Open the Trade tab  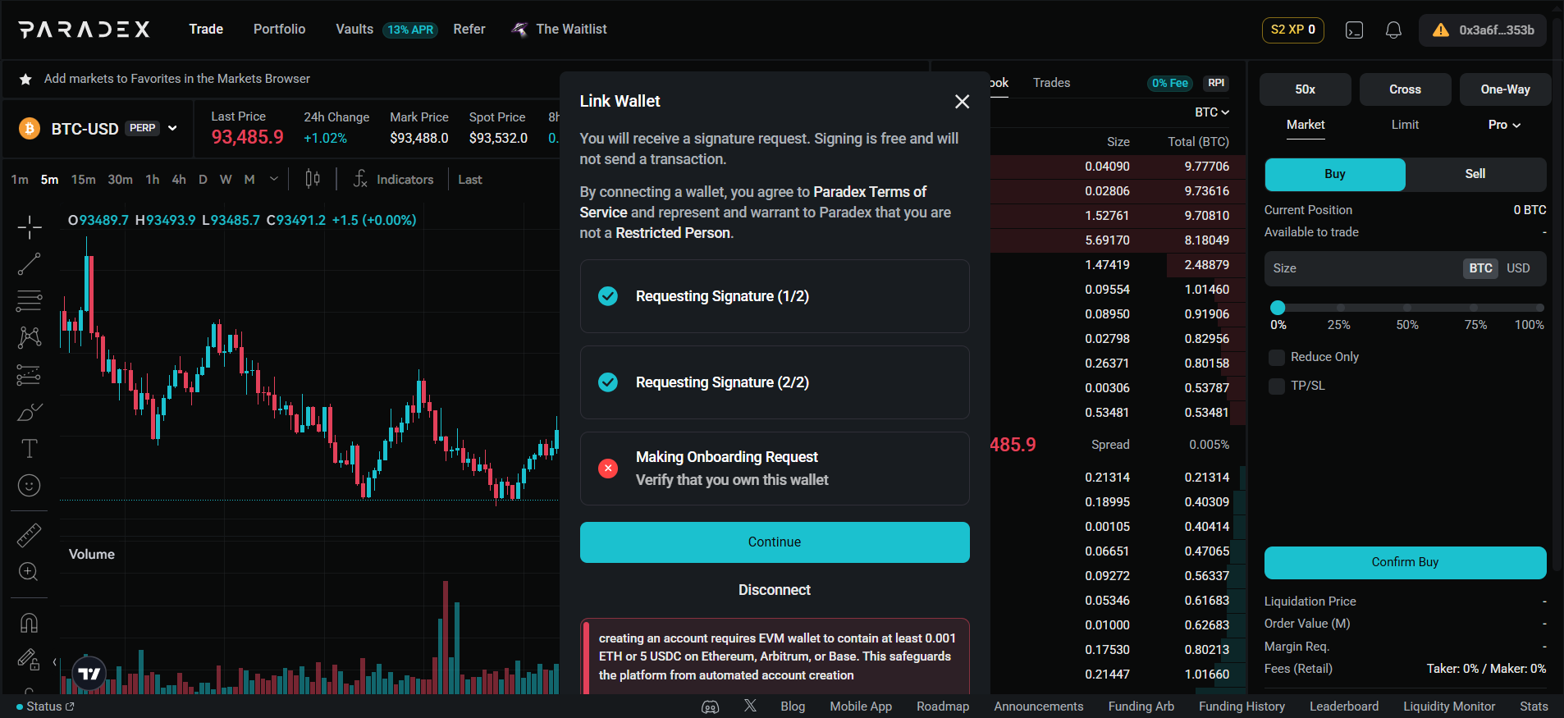pos(206,30)
